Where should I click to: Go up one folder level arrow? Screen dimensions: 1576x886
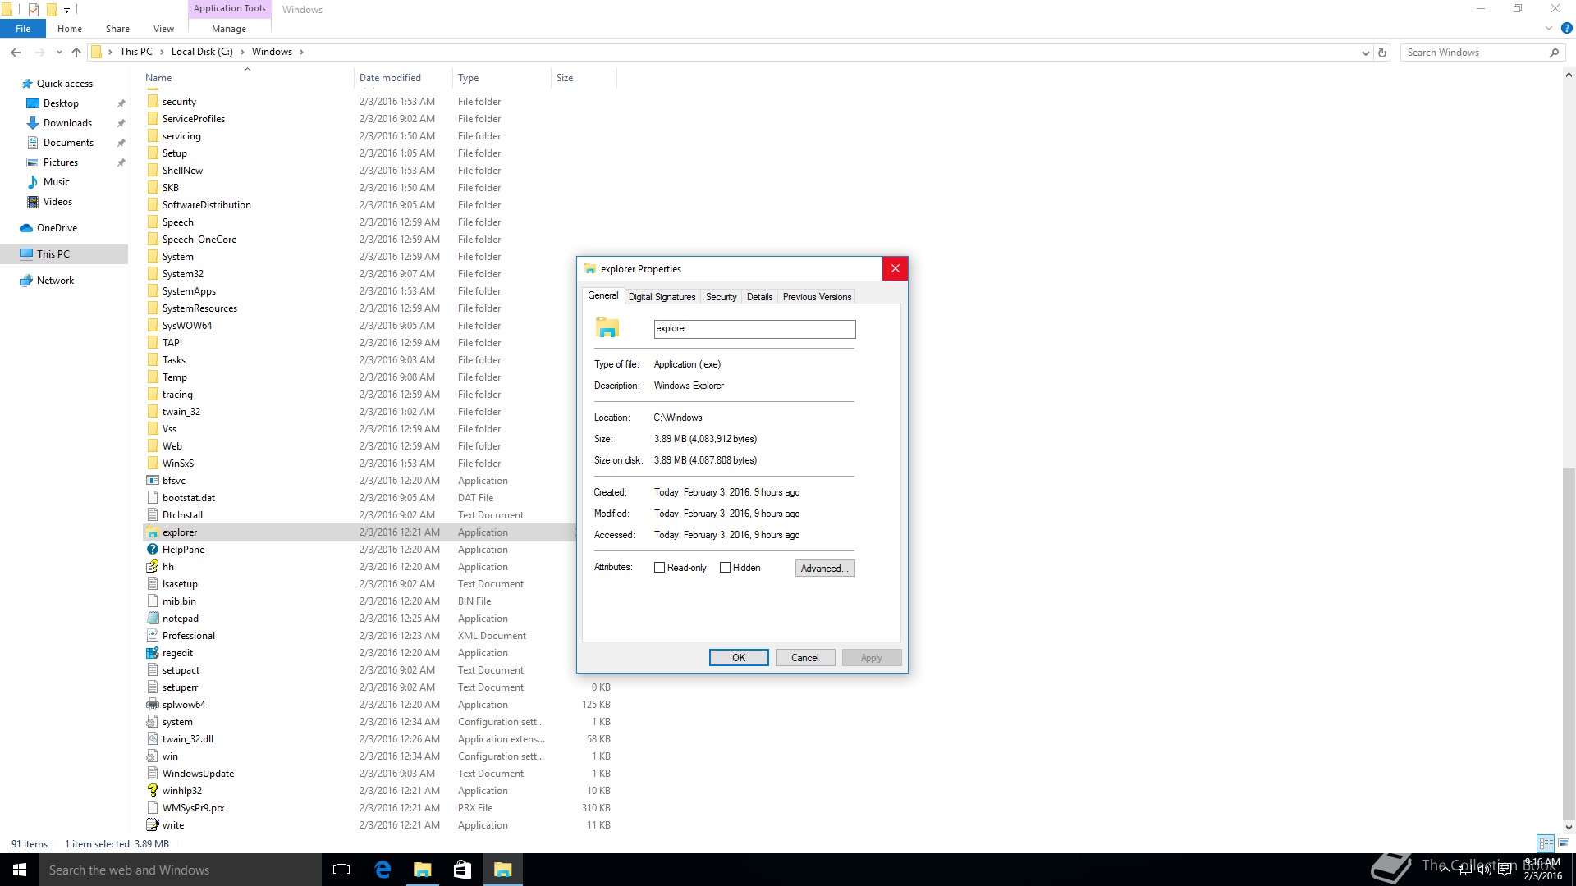[76, 53]
